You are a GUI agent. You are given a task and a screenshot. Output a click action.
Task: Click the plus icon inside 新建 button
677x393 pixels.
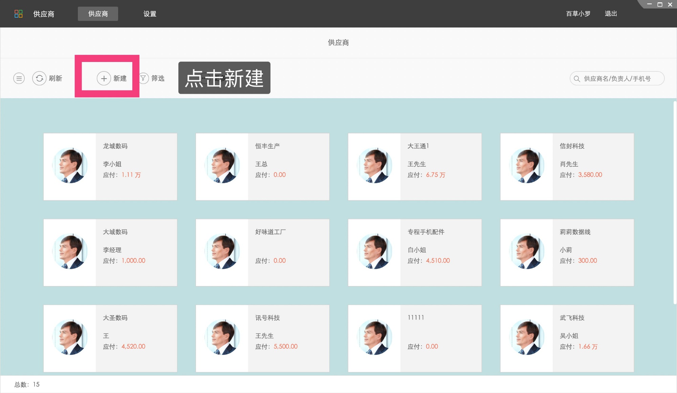click(104, 78)
